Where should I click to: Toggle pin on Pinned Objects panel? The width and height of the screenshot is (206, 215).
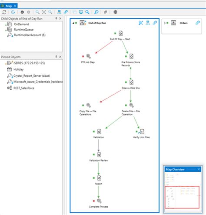click(56, 57)
